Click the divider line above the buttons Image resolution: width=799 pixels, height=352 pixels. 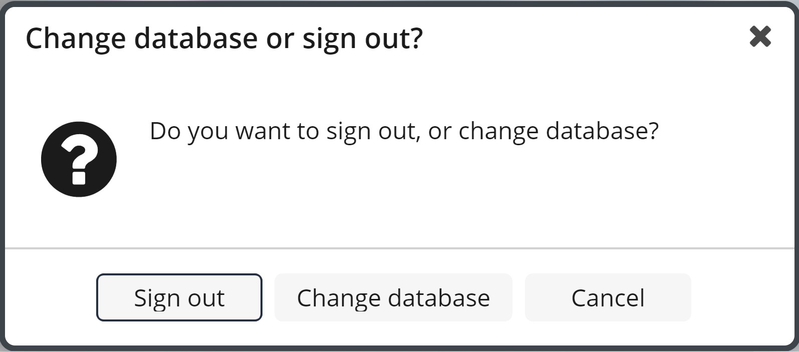pos(400,248)
